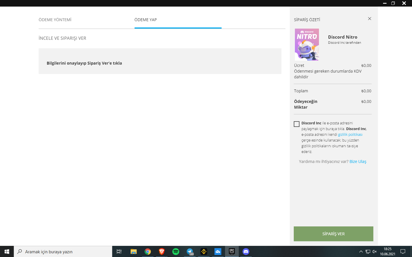Restore down the checkout window
Image resolution: width=412 pixels, height=257 pixels.
393,3
